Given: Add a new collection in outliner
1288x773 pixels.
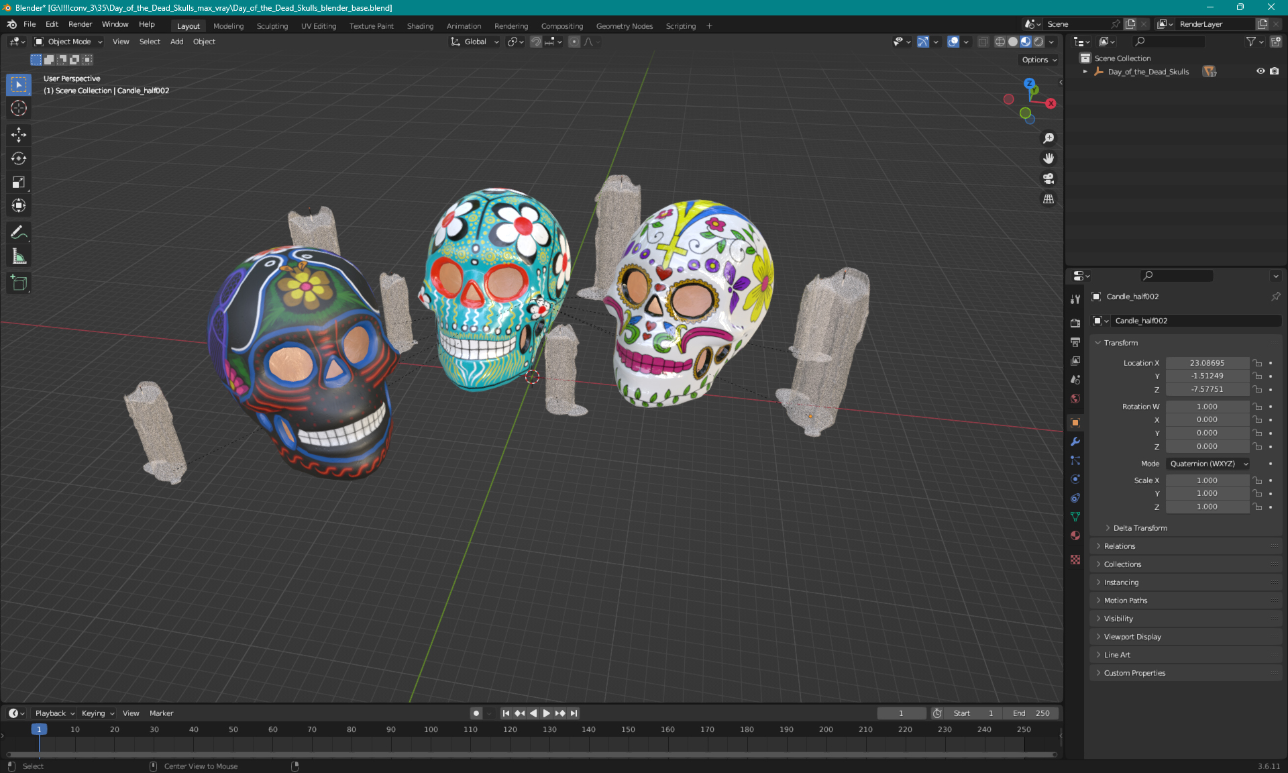Looking at the screenshot, I should click(1276, 42).
